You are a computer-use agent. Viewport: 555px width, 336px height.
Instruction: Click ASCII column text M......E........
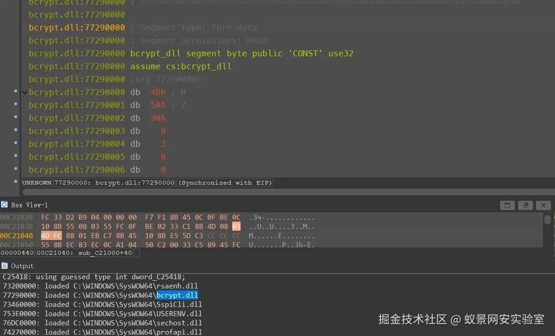(282, 236)
